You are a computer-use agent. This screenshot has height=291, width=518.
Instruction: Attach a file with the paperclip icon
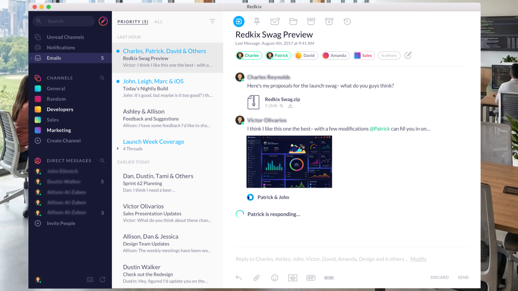256,278
